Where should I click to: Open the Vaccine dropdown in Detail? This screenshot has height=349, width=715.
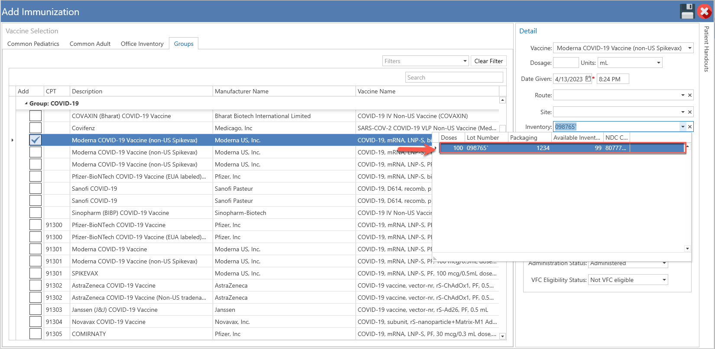tap(690, 48)
